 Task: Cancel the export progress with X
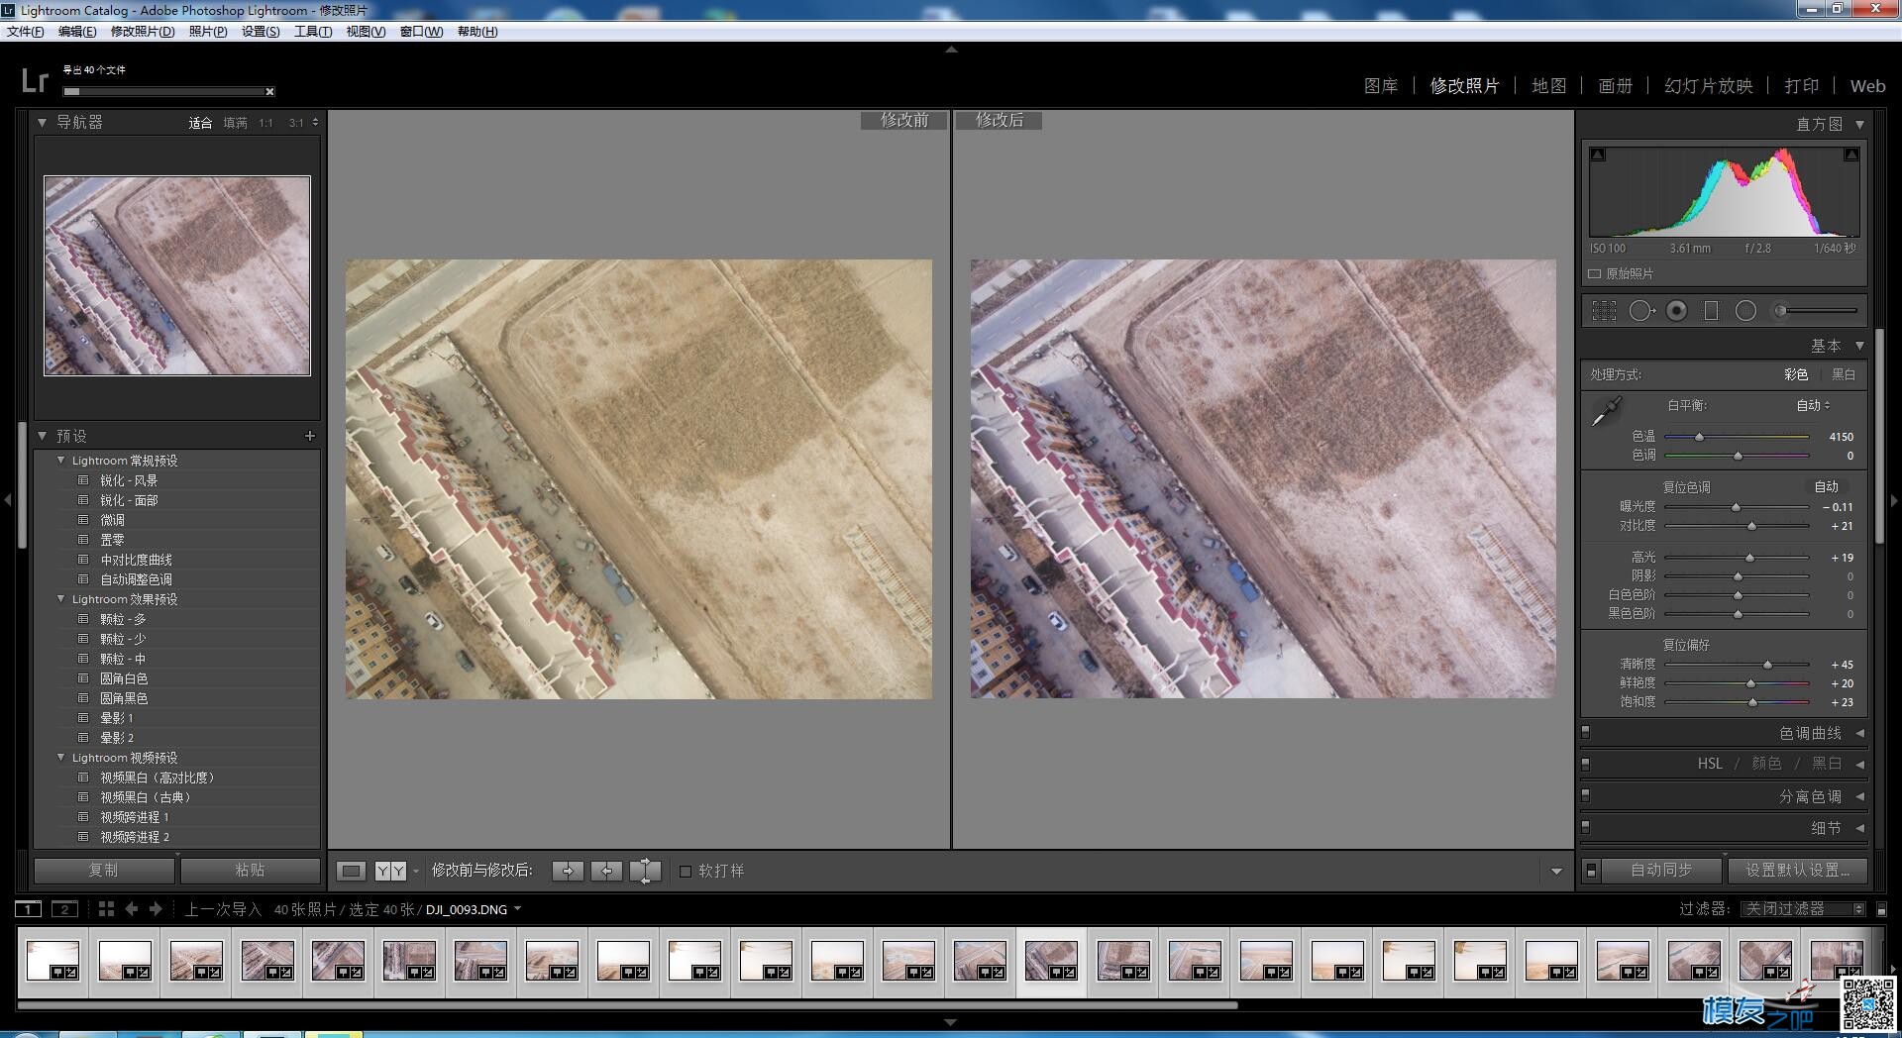269,92
